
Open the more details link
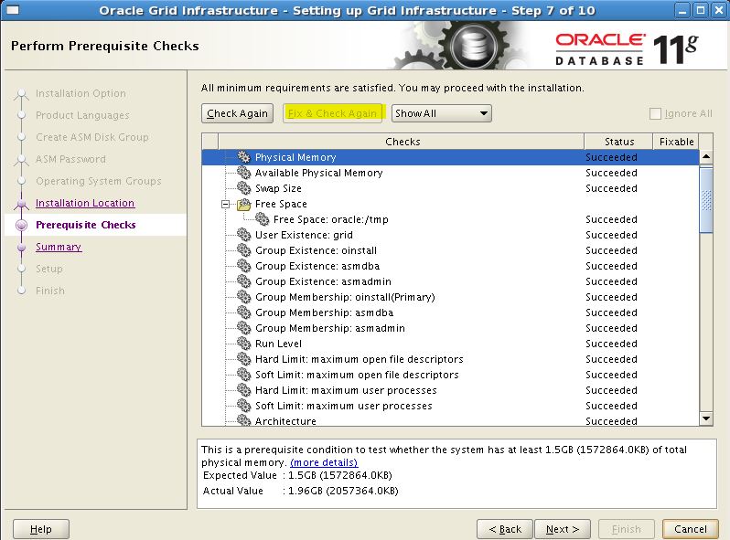click(x=324, y=462)
